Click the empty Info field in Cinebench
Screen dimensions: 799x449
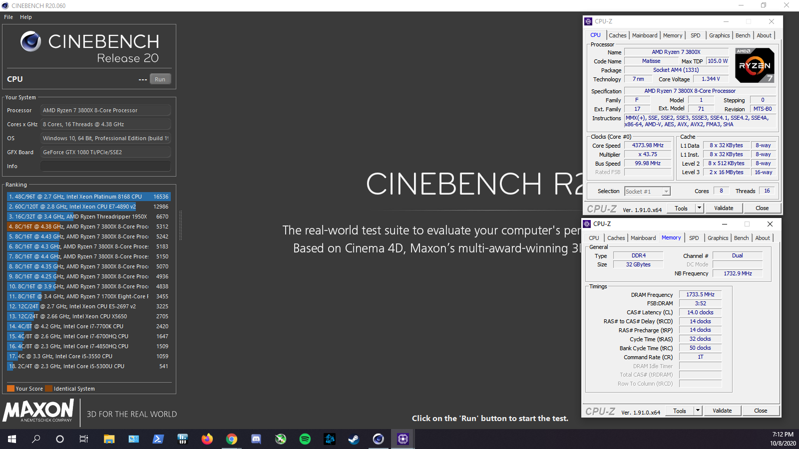(105, 166)
